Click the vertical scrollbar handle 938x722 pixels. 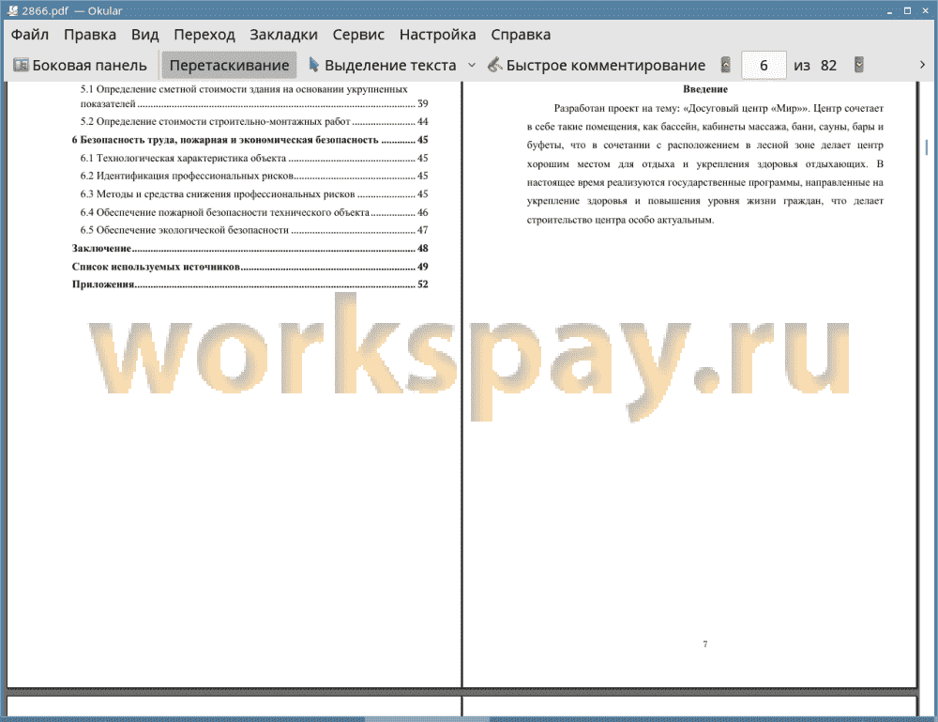927,146
